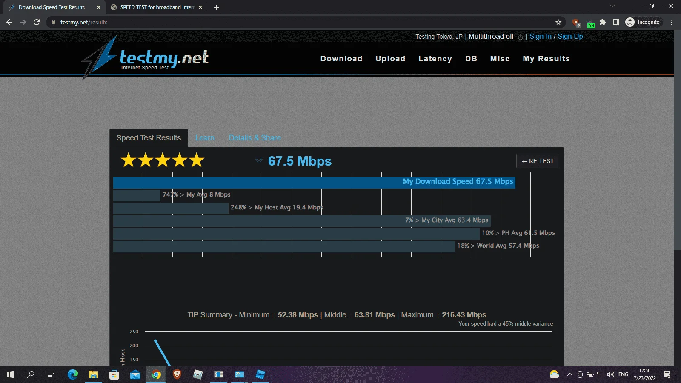Click the My Host Avg 19.4 Mbps label
Screen dimensions: 681x383
tap(277, 207)
